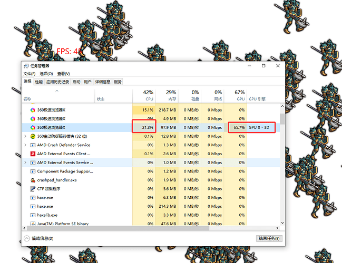Click the haxelib.exe icon
The image size is (342, 263).
33,215
